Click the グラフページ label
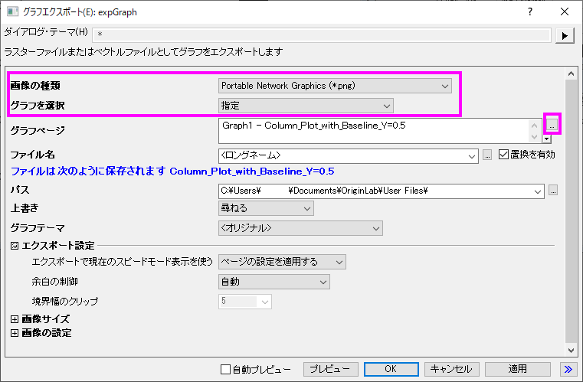 pyautogui.click(x=38, y=130)
